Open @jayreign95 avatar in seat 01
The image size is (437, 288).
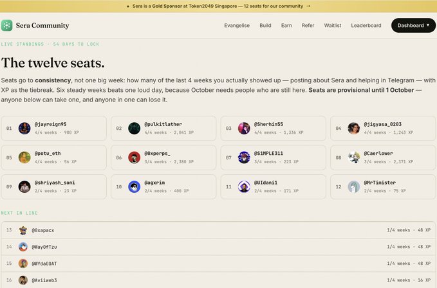pos(24,129)
